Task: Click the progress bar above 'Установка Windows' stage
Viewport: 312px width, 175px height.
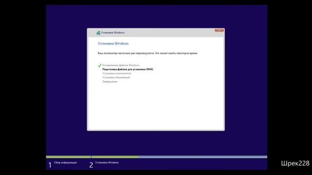Action: click(179, 157)
